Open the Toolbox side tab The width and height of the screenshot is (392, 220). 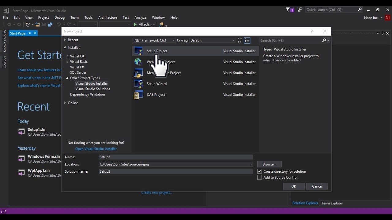[4, 62]
